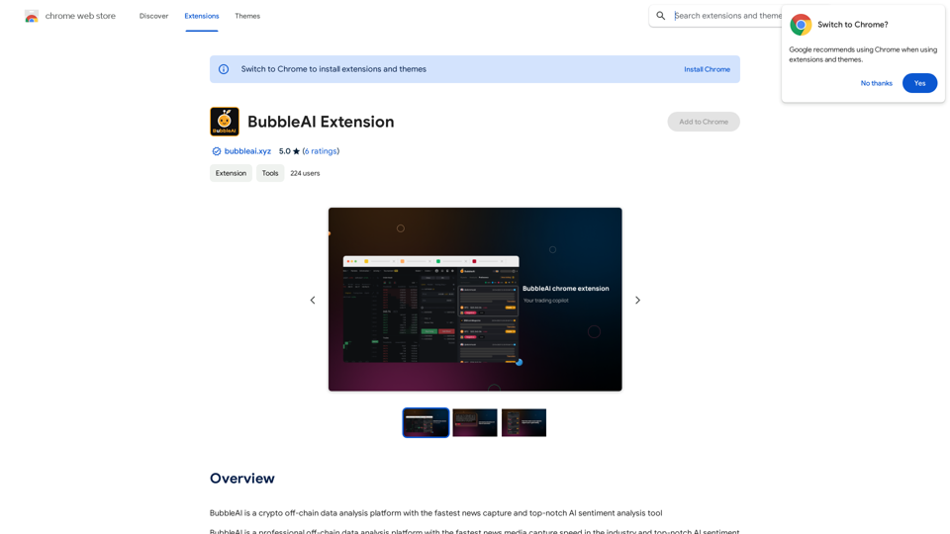
Task: Open the bubbleai.xyz publisher link
Action: coord(247,151)
